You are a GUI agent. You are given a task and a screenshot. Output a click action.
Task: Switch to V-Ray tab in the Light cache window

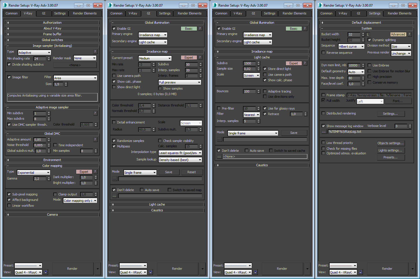[x=238, y=13]
